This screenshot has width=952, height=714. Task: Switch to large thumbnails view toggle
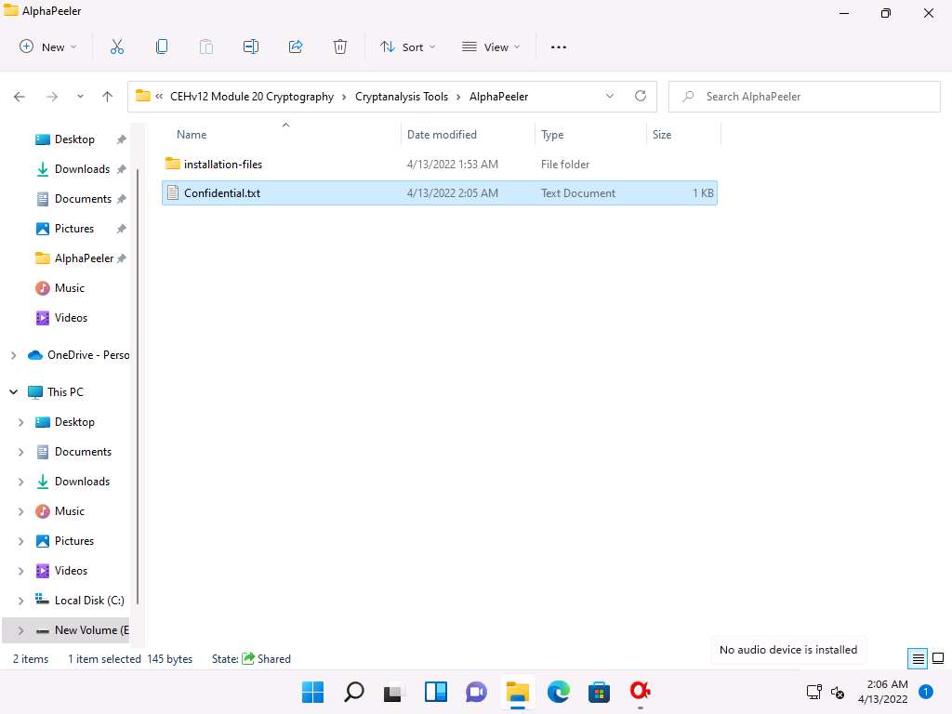(x=937, y=658)
